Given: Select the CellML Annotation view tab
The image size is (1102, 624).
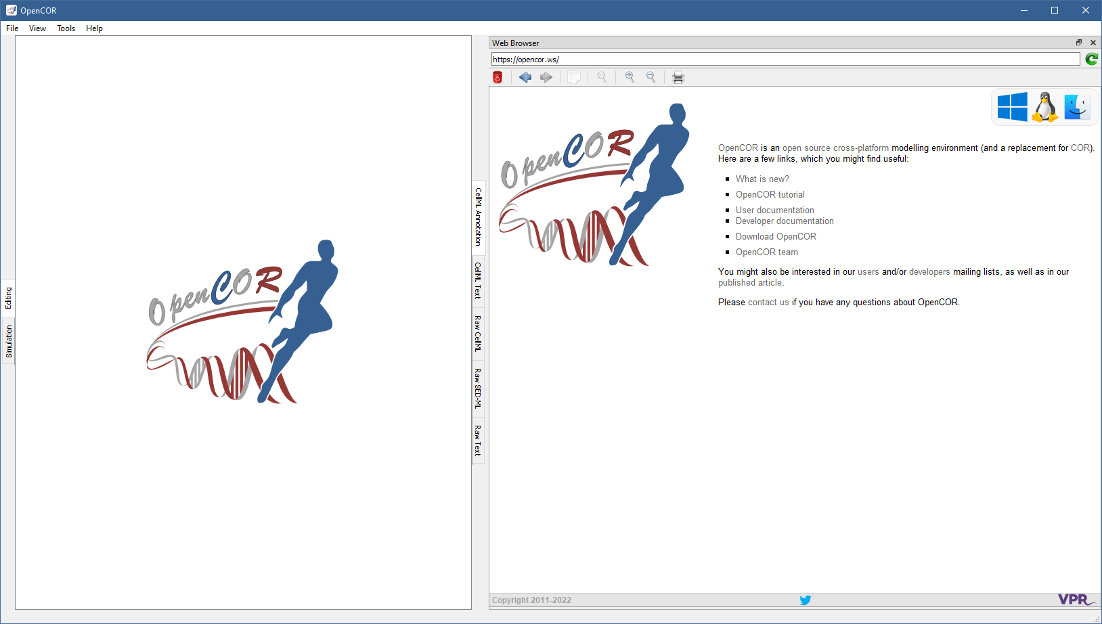Looking at the screenshot, I should [x=478, y=217].
